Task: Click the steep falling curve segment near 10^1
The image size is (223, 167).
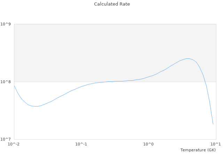Action: click(209, 101)
